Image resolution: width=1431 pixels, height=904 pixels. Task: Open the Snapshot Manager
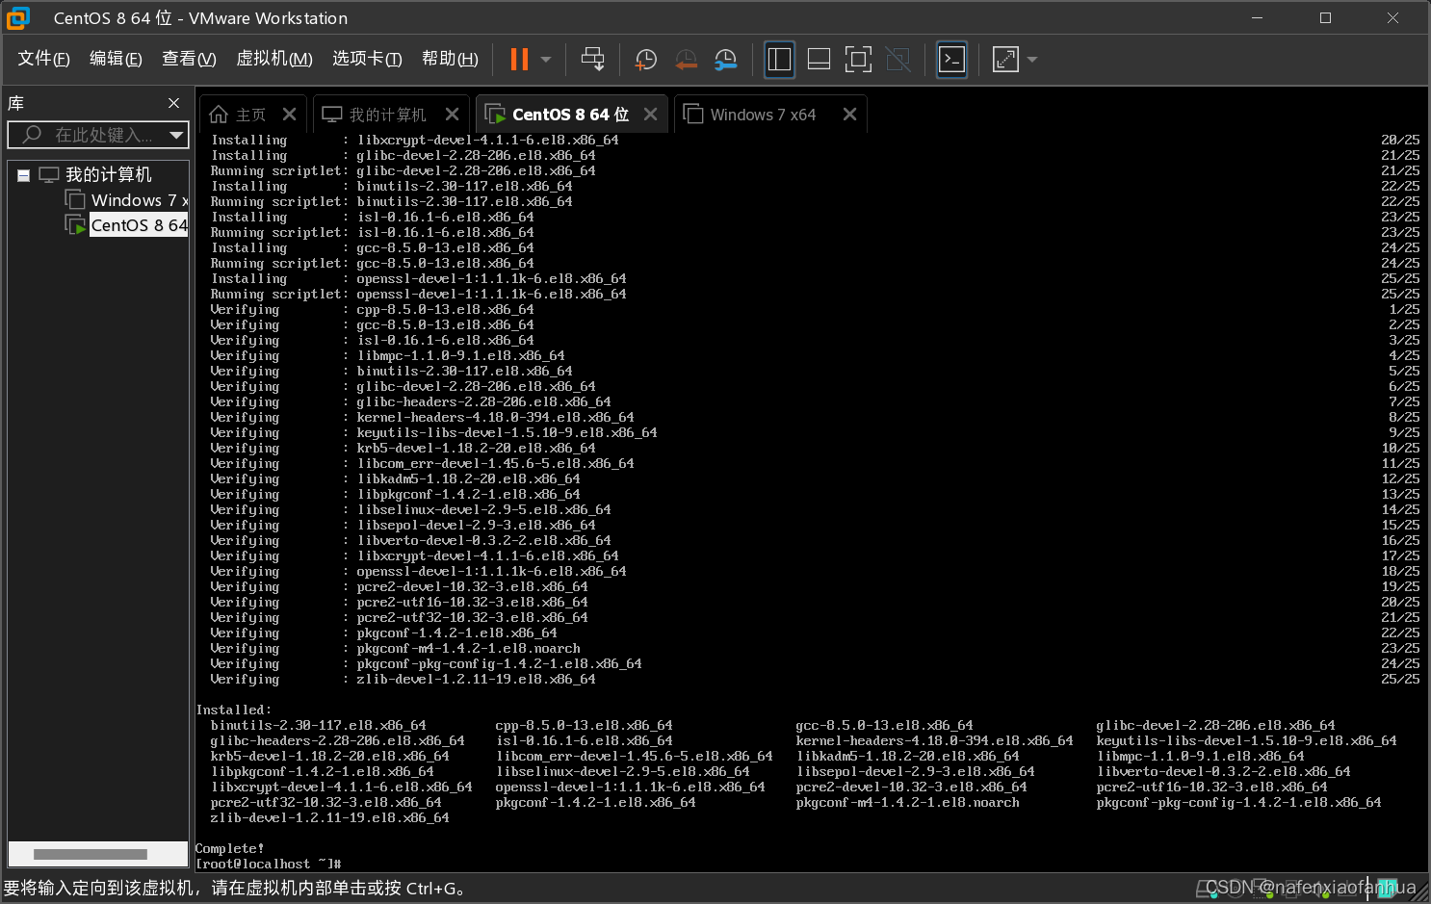[725, 59]
